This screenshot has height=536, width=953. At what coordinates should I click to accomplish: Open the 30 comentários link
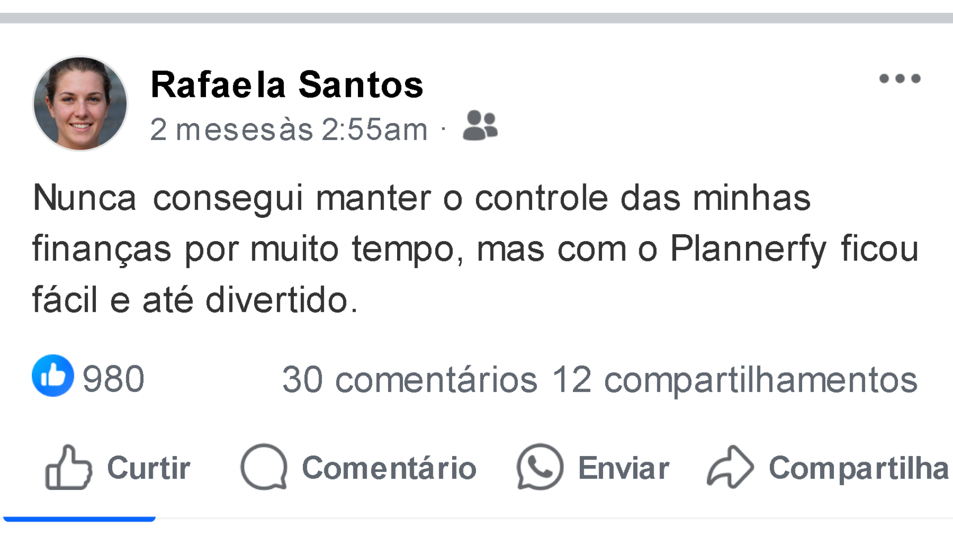(409, 380)
